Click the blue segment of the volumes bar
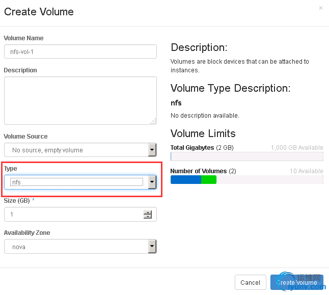The width and height of the screenshot is (329, 295). pos(185,179)
